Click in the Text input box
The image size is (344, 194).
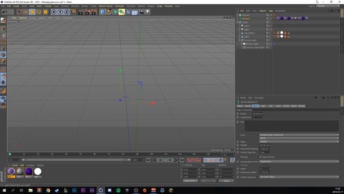tap(292, 126)
